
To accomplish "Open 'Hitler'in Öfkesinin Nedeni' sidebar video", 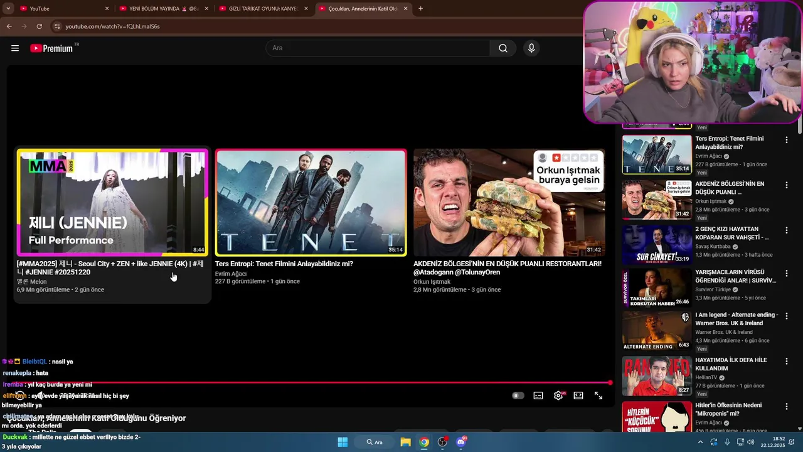I will (x=728, y=409).
